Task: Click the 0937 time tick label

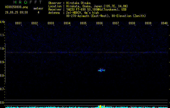Action: click(116, 23)
